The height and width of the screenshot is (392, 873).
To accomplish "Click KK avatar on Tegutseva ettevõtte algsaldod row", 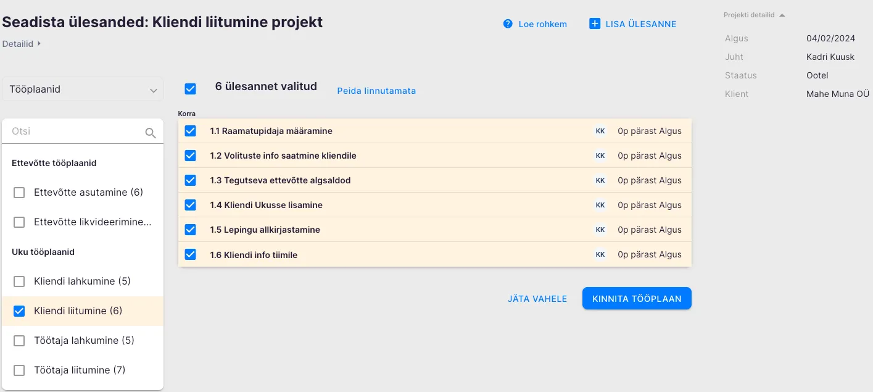I will 600,180.
